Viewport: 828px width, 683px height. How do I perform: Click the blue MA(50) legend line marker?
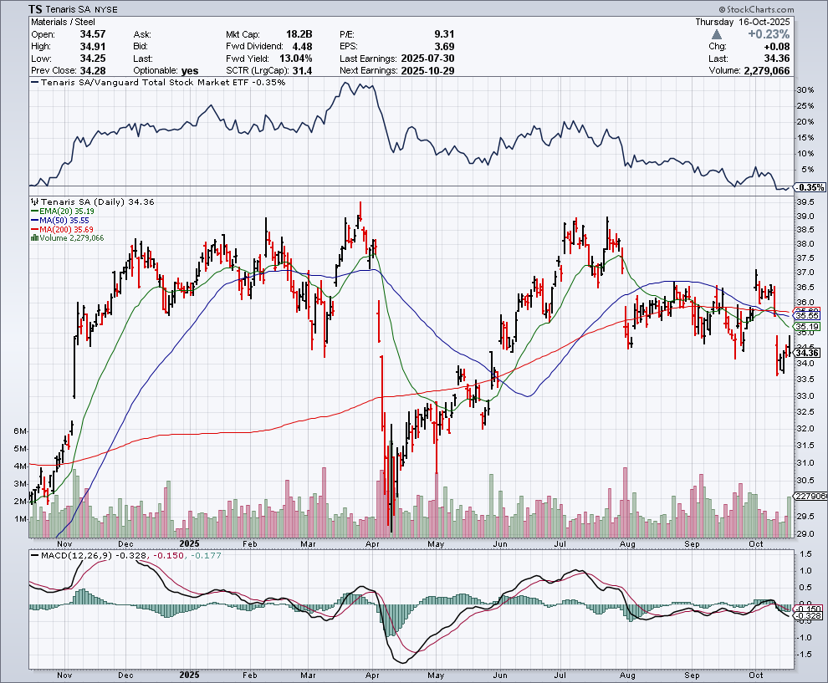point(33,221)
